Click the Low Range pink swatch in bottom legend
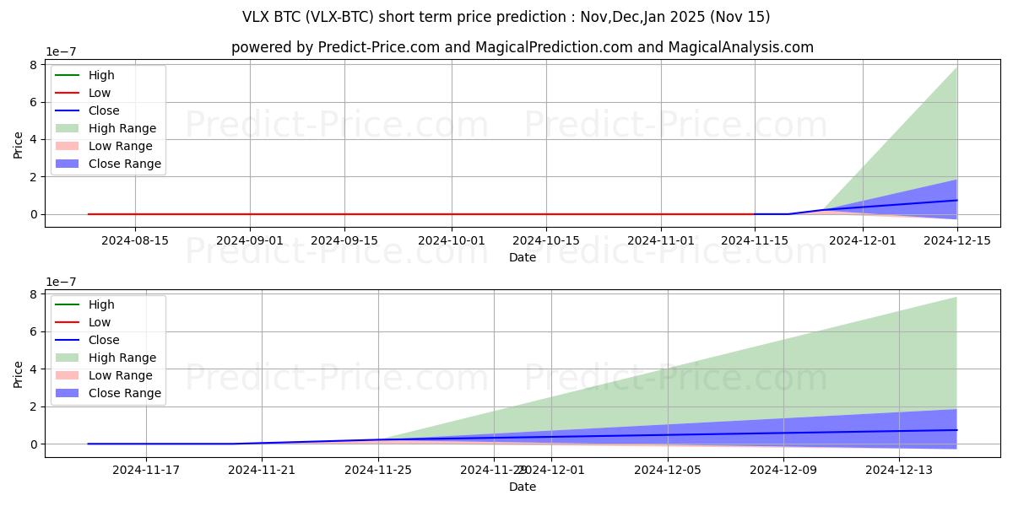Viewport: 1013px width, 506px height. tap(68, 376)
